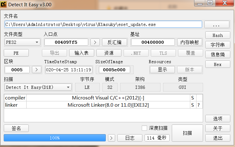The width and height of the screenshot is (235, 147).
Task: Click the 签名 signatures button
Action: [x=16, y=128]
